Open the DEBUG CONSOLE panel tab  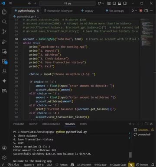point(51,124)
